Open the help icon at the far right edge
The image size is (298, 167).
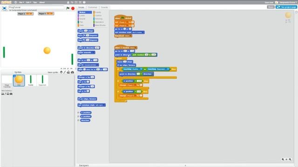(x=296, y=12)
